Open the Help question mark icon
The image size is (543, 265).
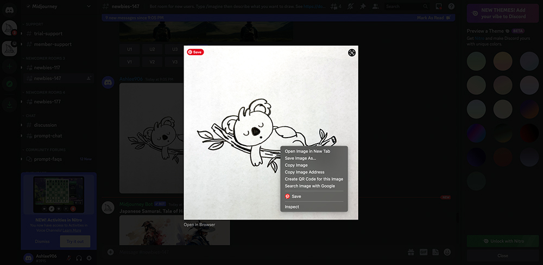[x=451, y=7]
